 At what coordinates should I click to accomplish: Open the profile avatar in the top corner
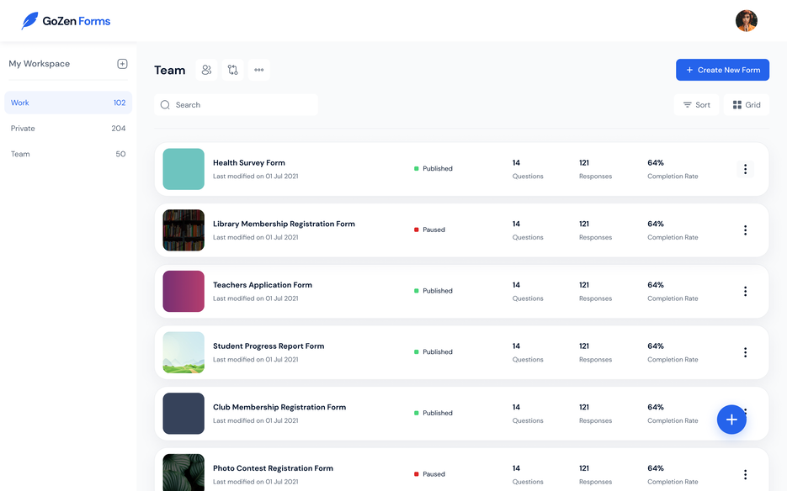746,21
